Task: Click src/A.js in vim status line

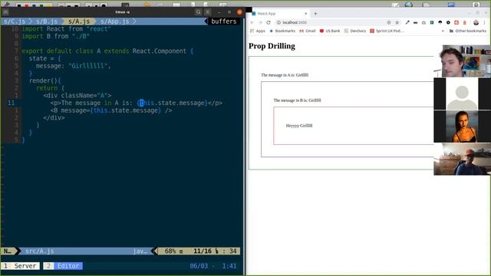Action: (x=39, y=251)
